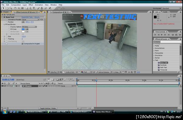Toggle Fill Color stopwatch

9,29
